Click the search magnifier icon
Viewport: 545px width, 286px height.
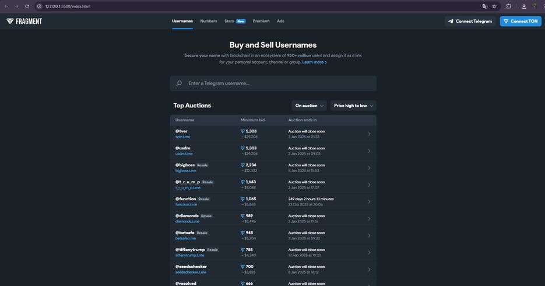[x=179, y=83]
